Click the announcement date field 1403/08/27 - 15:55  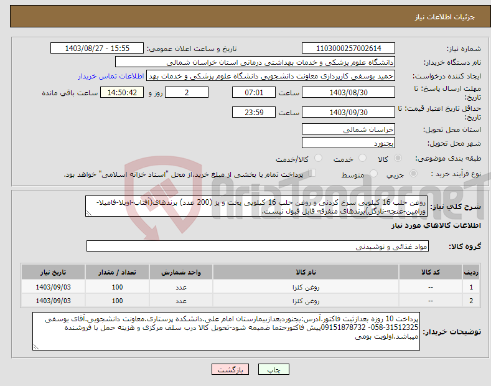coord(97,49)
